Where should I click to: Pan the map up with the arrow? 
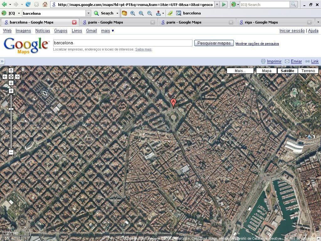click(x=11, y=71)
